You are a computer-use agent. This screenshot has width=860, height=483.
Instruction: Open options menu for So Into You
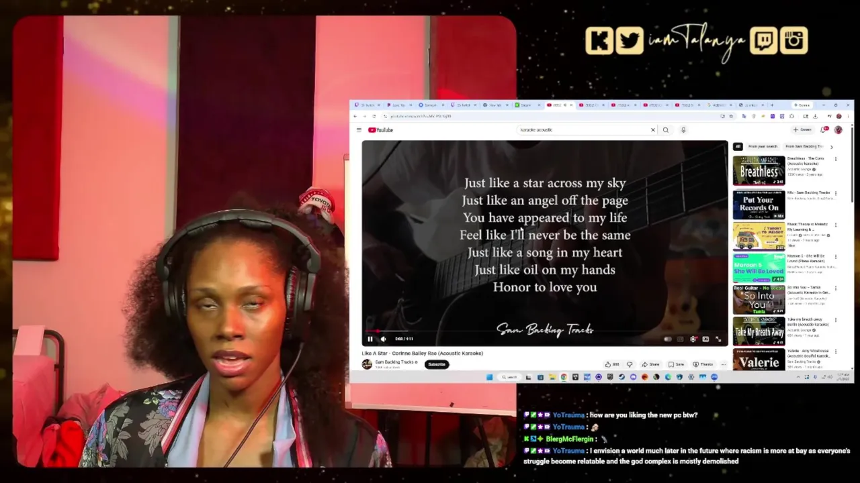836,288
